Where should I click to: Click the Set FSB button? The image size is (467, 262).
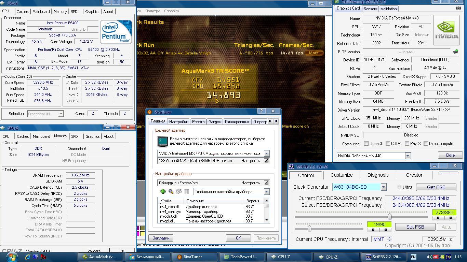[415, 227]
